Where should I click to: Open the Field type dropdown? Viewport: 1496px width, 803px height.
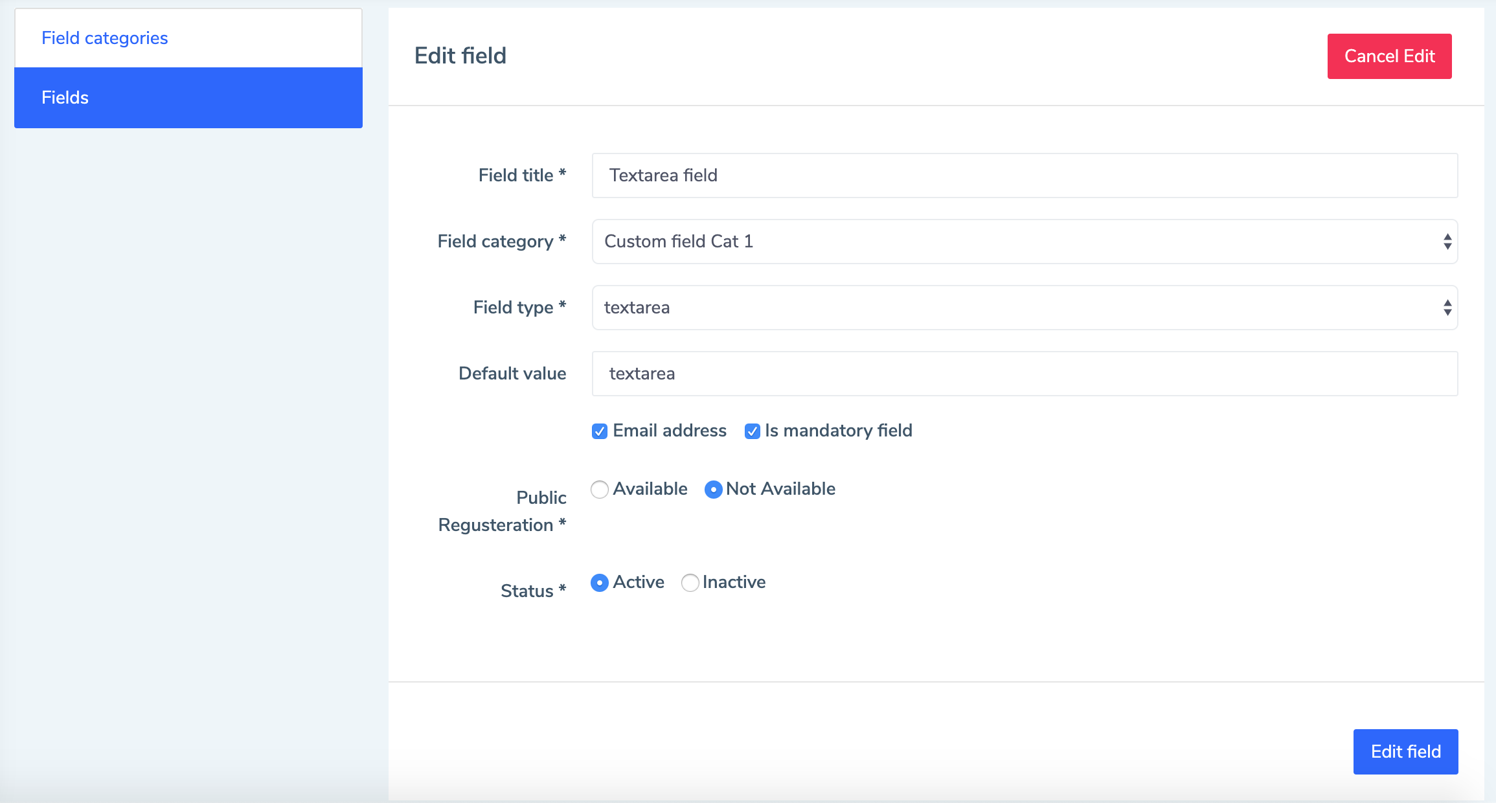[x=1025, y=308]
